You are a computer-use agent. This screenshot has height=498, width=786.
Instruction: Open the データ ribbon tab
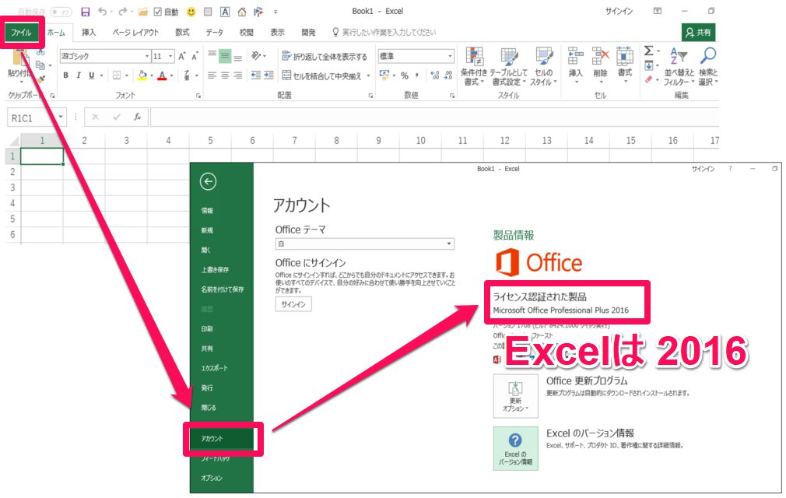215,33
